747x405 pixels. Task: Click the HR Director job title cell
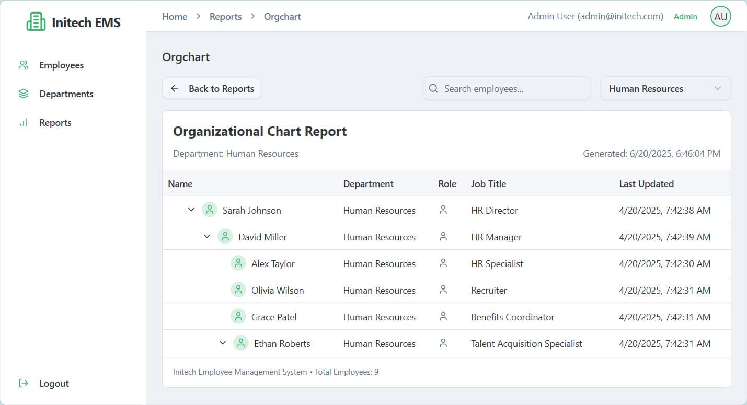point(495,211)
